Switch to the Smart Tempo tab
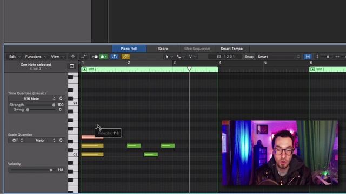346x194 pixels. point(232,48)
